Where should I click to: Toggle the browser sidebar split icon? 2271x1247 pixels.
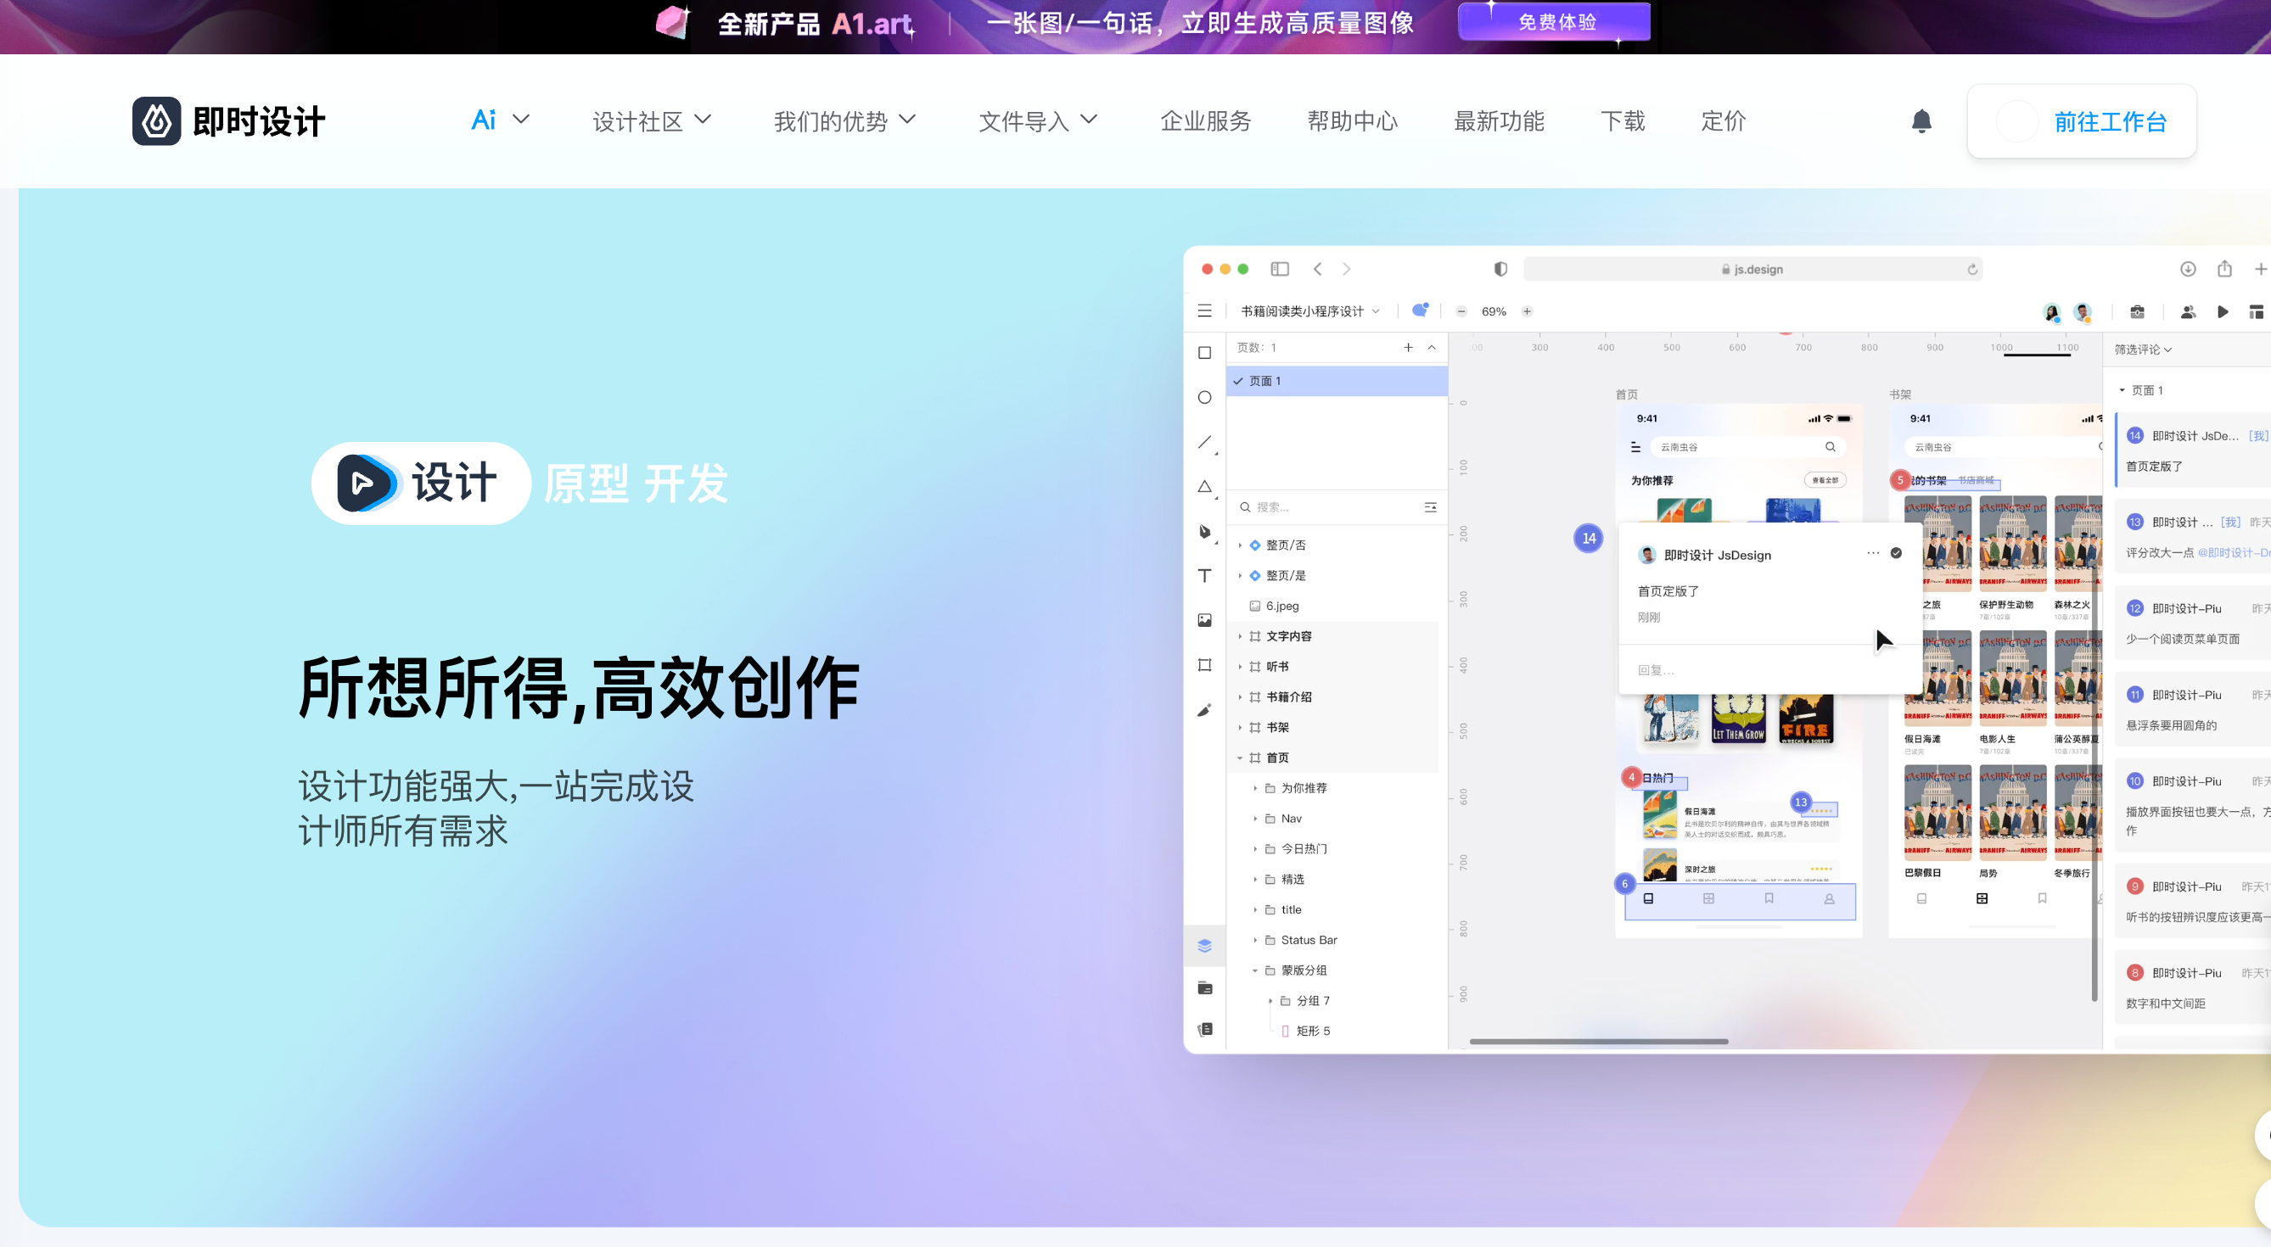[x=1279, y=268]
